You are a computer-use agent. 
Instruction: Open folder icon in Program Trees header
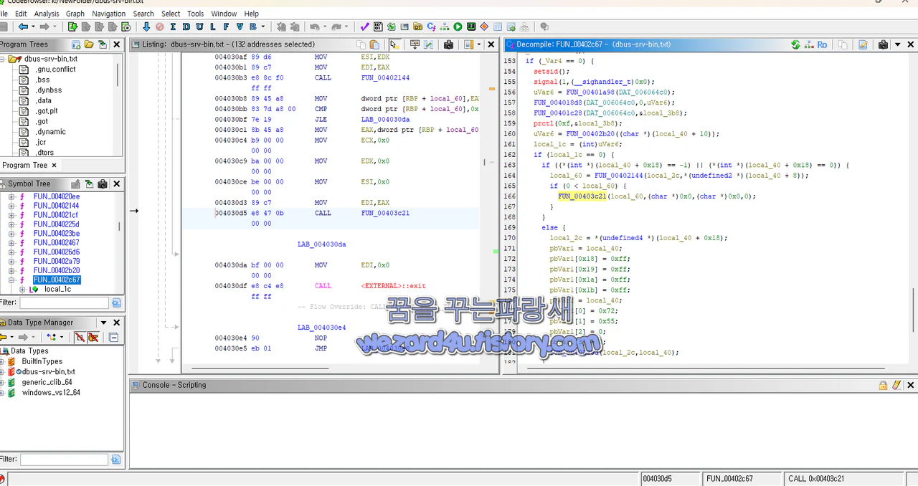point(89,44)
